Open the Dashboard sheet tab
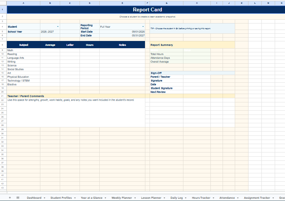Viewport: 285px width, 201px height. click(x=34, y=198)
